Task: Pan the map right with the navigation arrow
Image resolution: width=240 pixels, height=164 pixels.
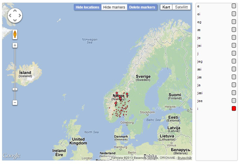Action: [19, 16]
